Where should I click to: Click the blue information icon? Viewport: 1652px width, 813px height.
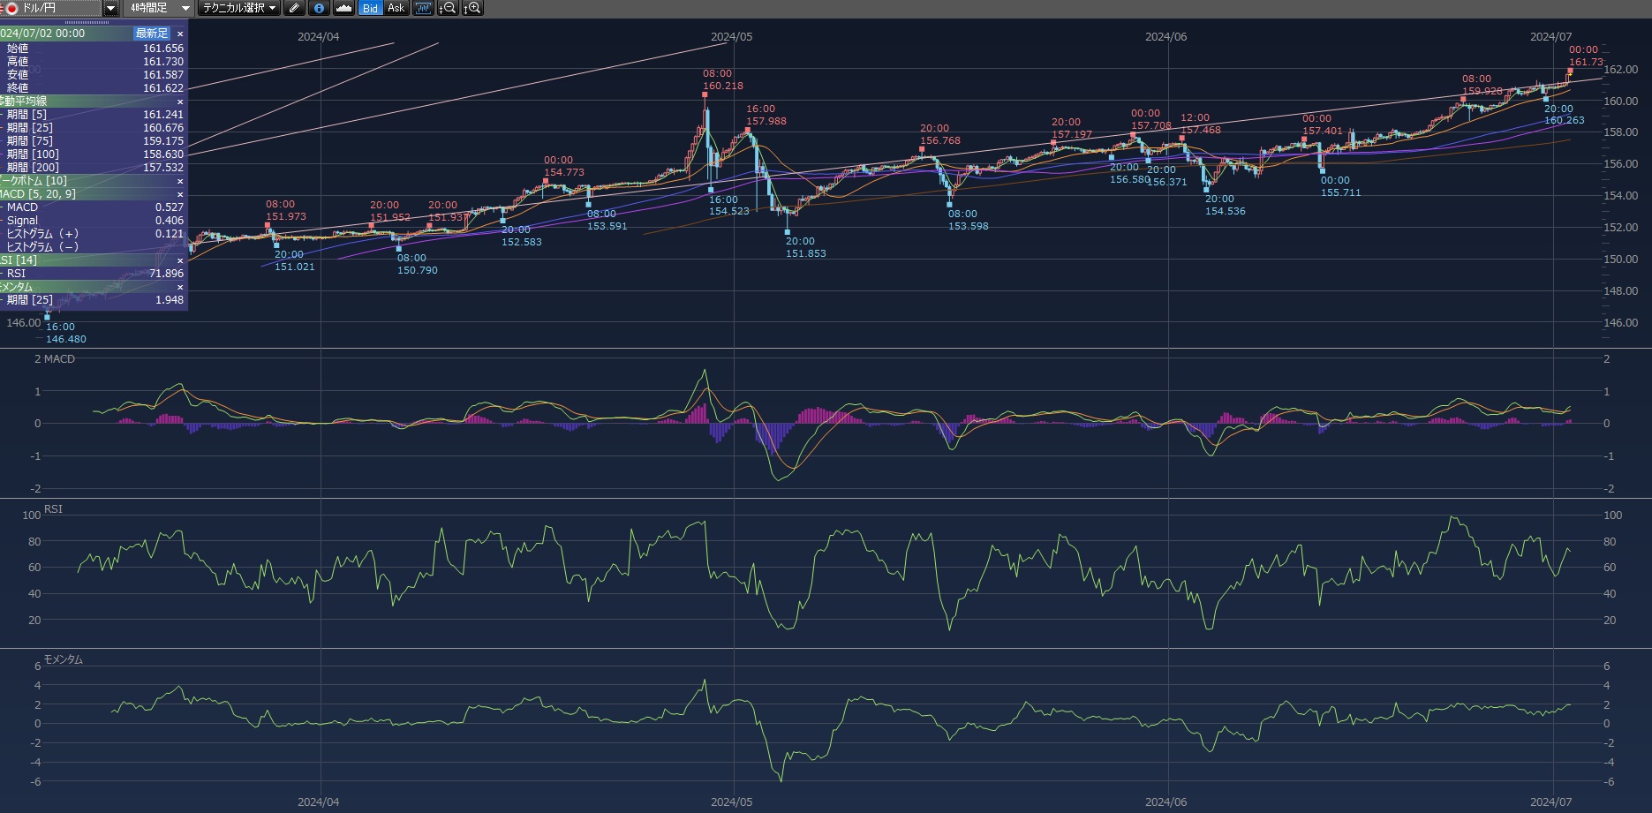319,8
